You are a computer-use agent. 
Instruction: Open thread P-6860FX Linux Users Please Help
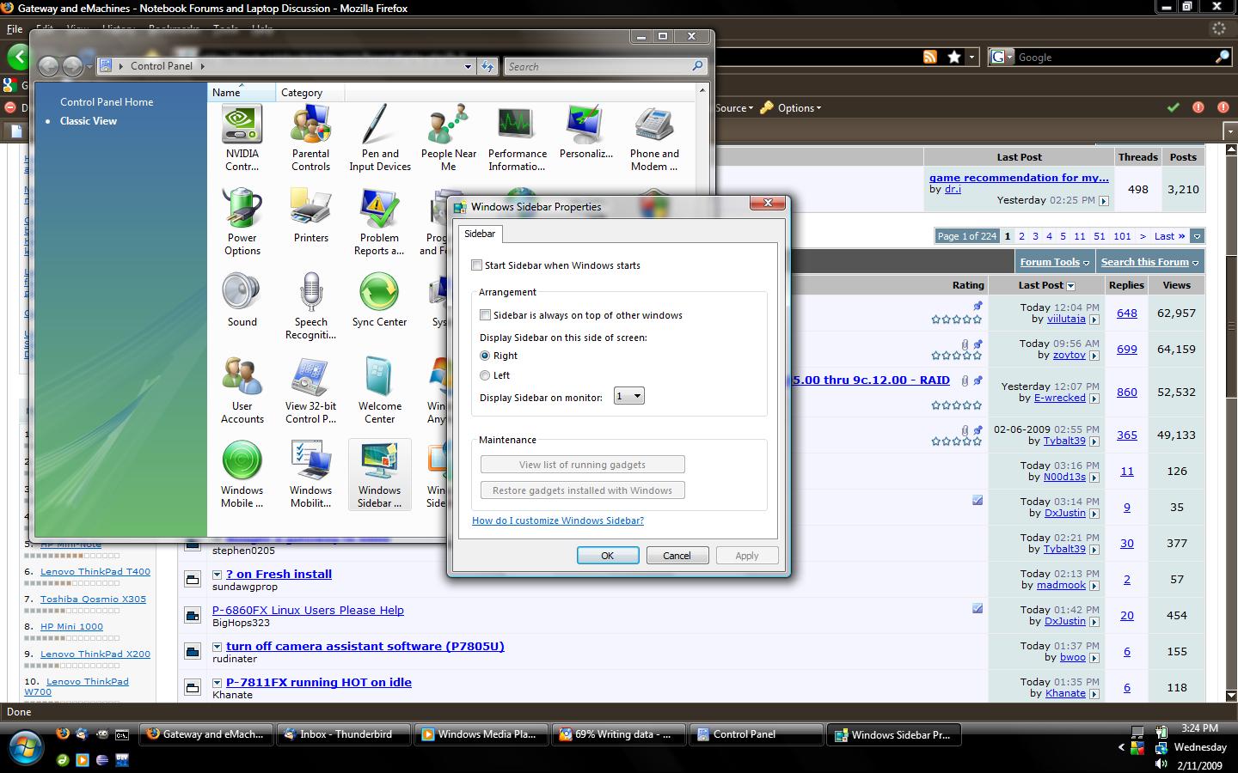point(308,610)
